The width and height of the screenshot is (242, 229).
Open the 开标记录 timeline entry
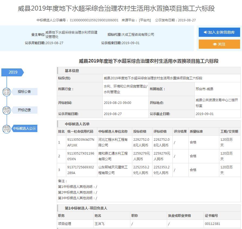pyautogui.click(x=24, y=110)
